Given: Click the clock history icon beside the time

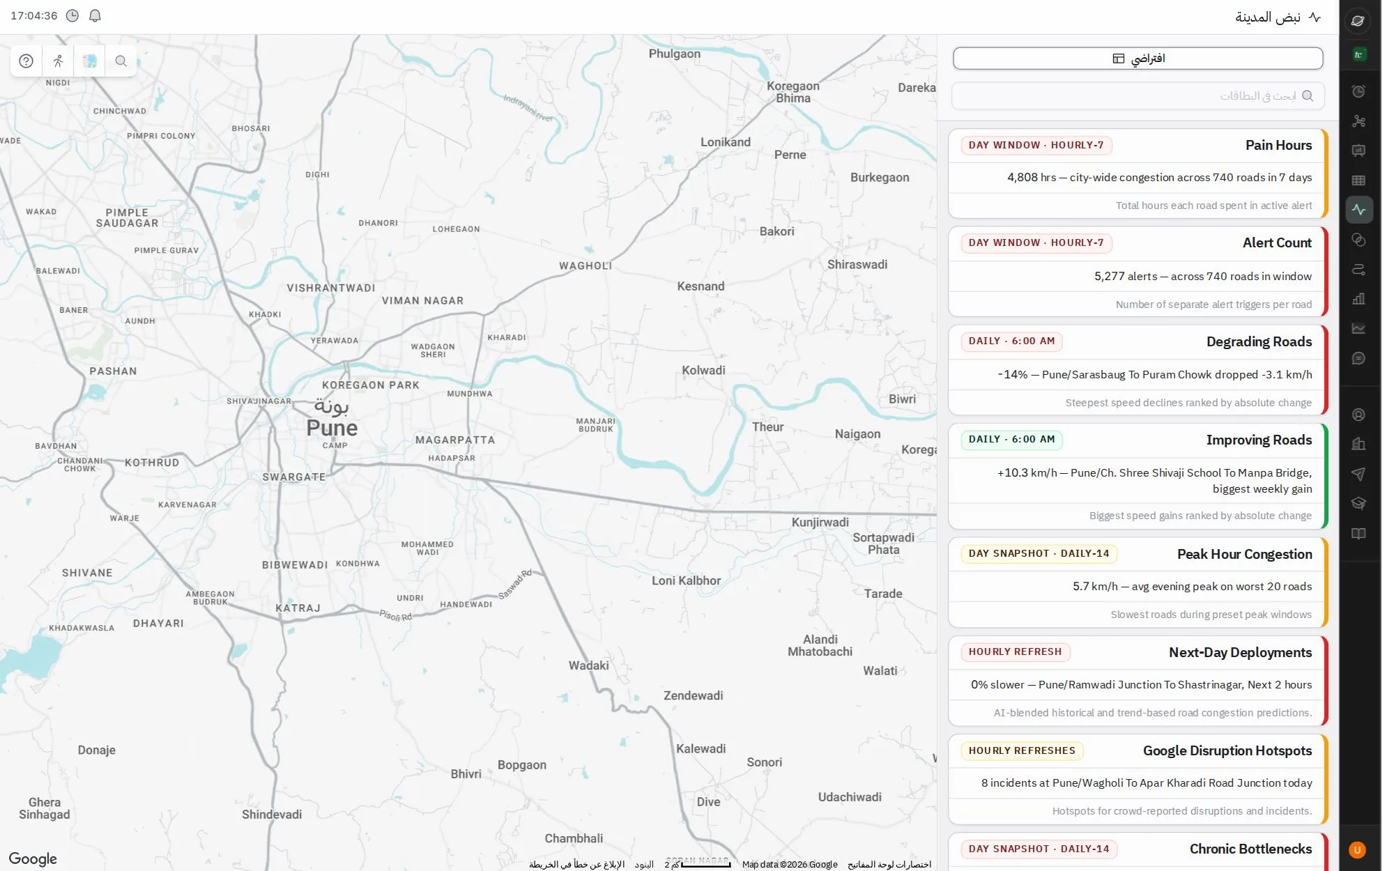Looking at the screenshot, I should pos(72,15).
